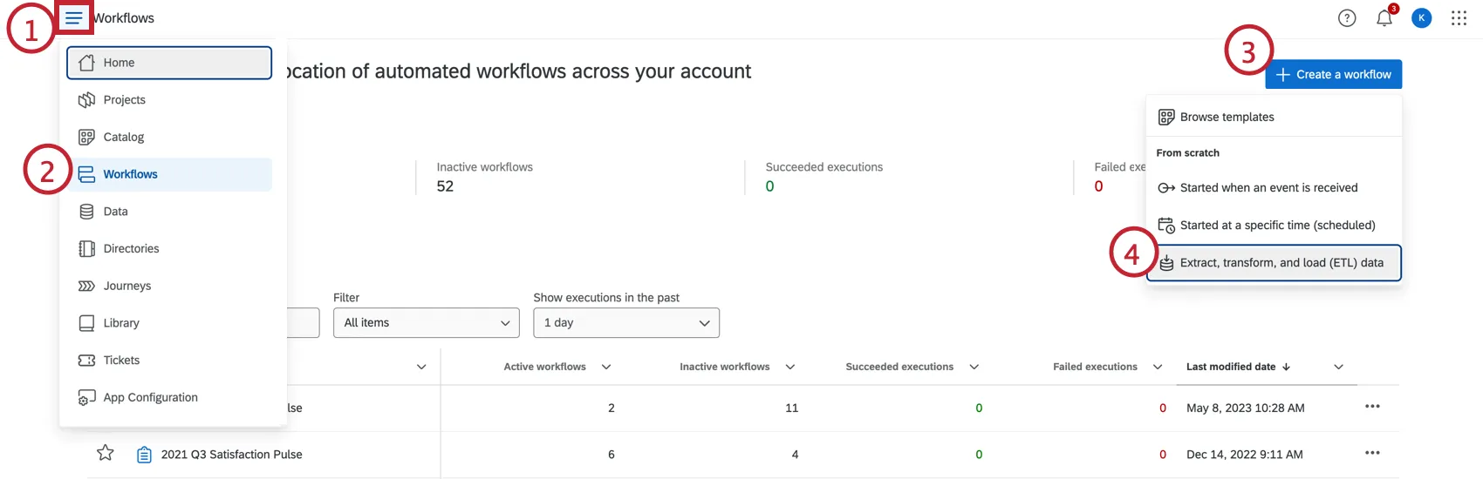Open the notifications bell

coord(1384,18)
